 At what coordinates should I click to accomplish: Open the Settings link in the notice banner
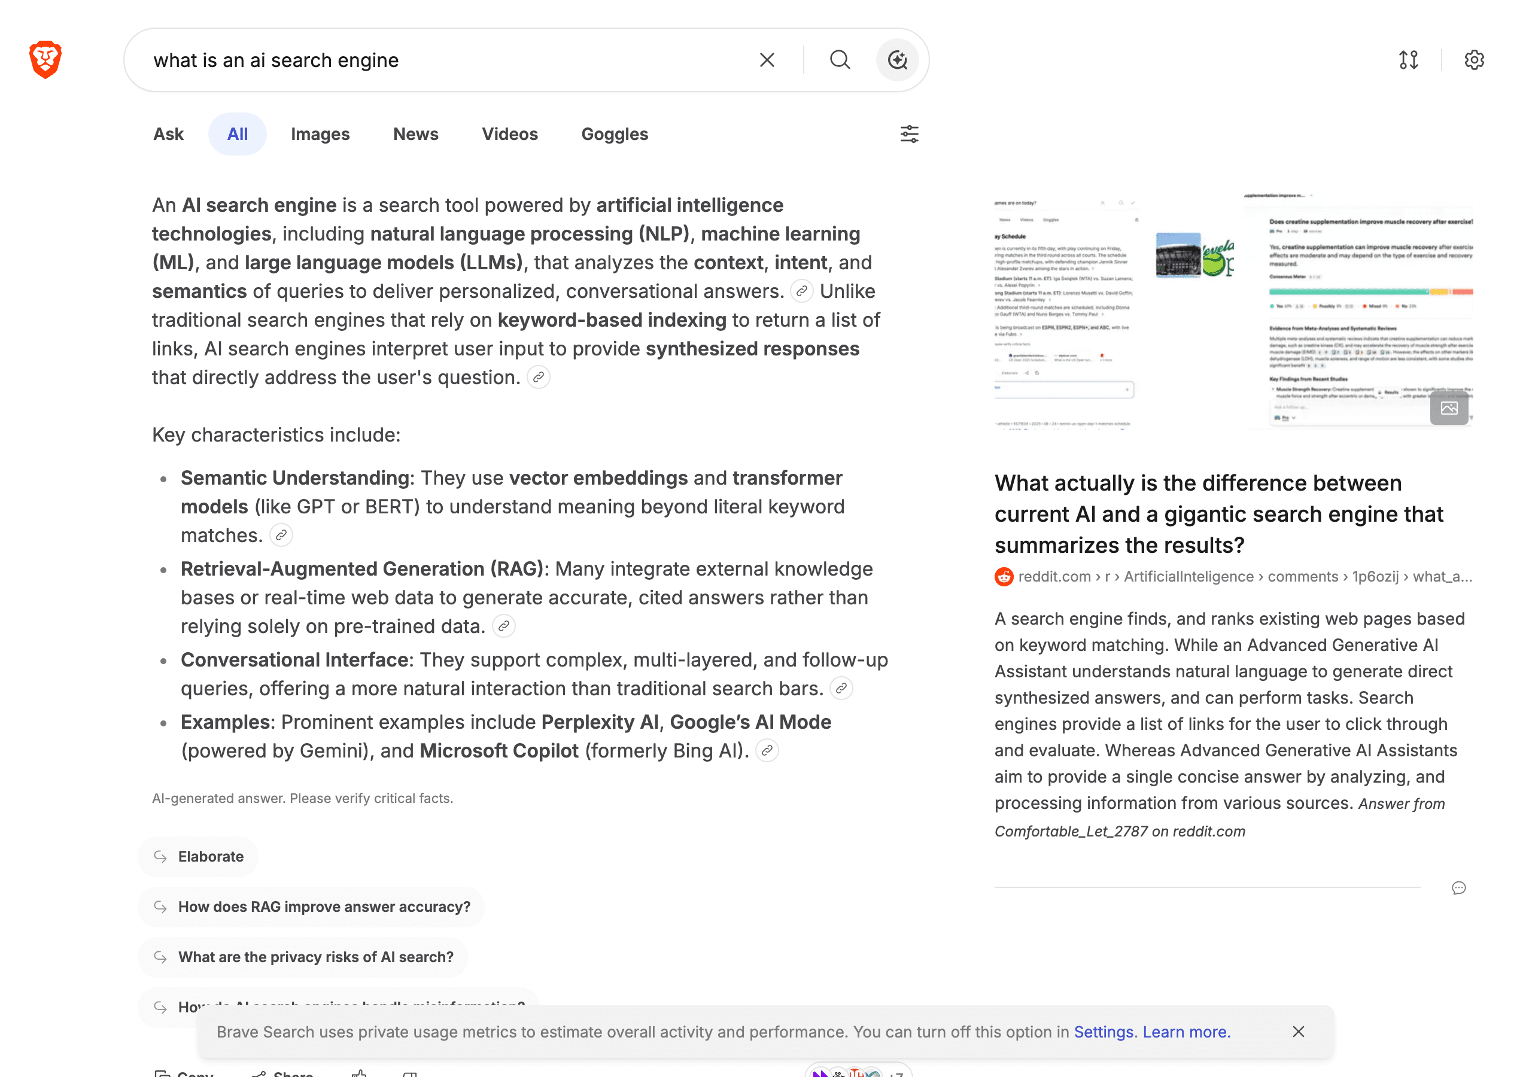[x=1103, y=1032]
